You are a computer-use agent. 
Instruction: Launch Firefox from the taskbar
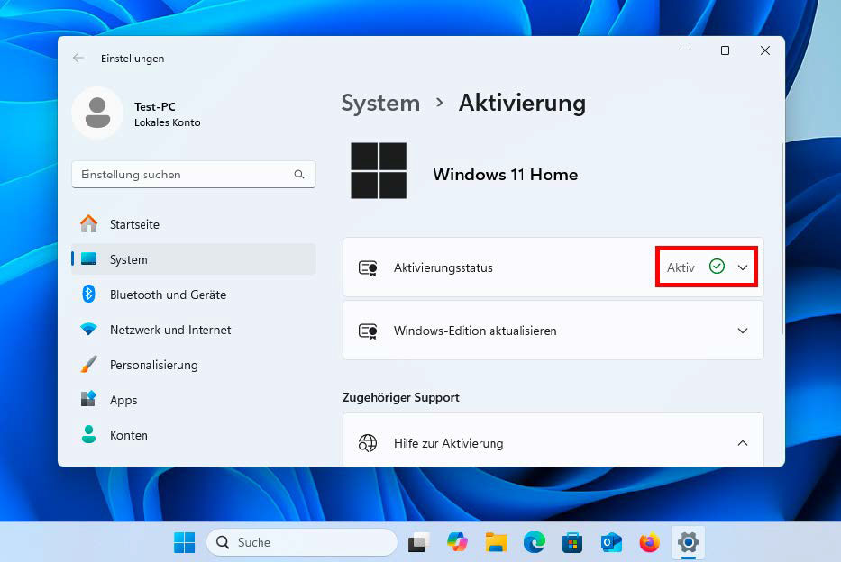[x=650, y=543]
